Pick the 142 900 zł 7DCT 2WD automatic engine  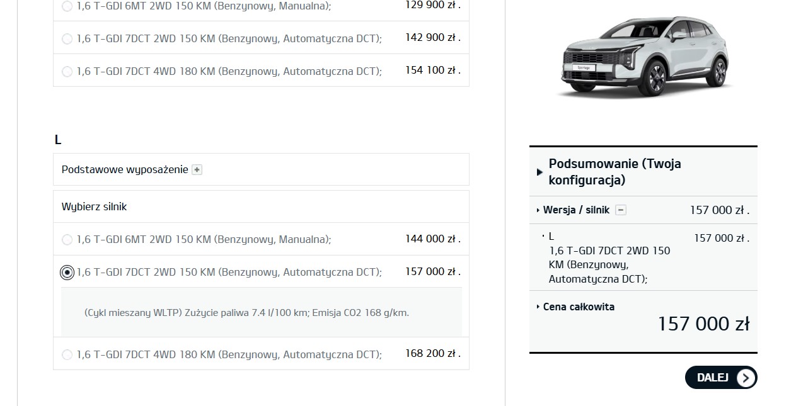tap(67, 38)
